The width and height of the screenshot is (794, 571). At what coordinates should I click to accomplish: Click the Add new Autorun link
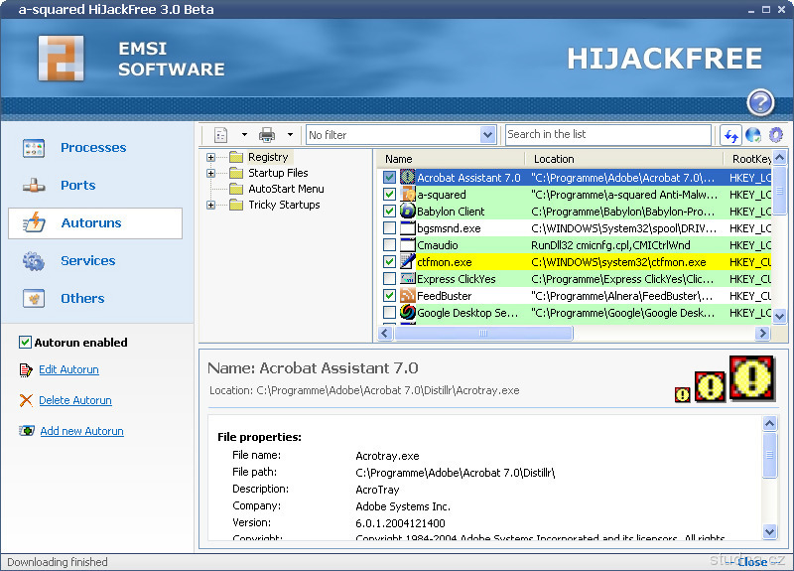coord(81,431)
